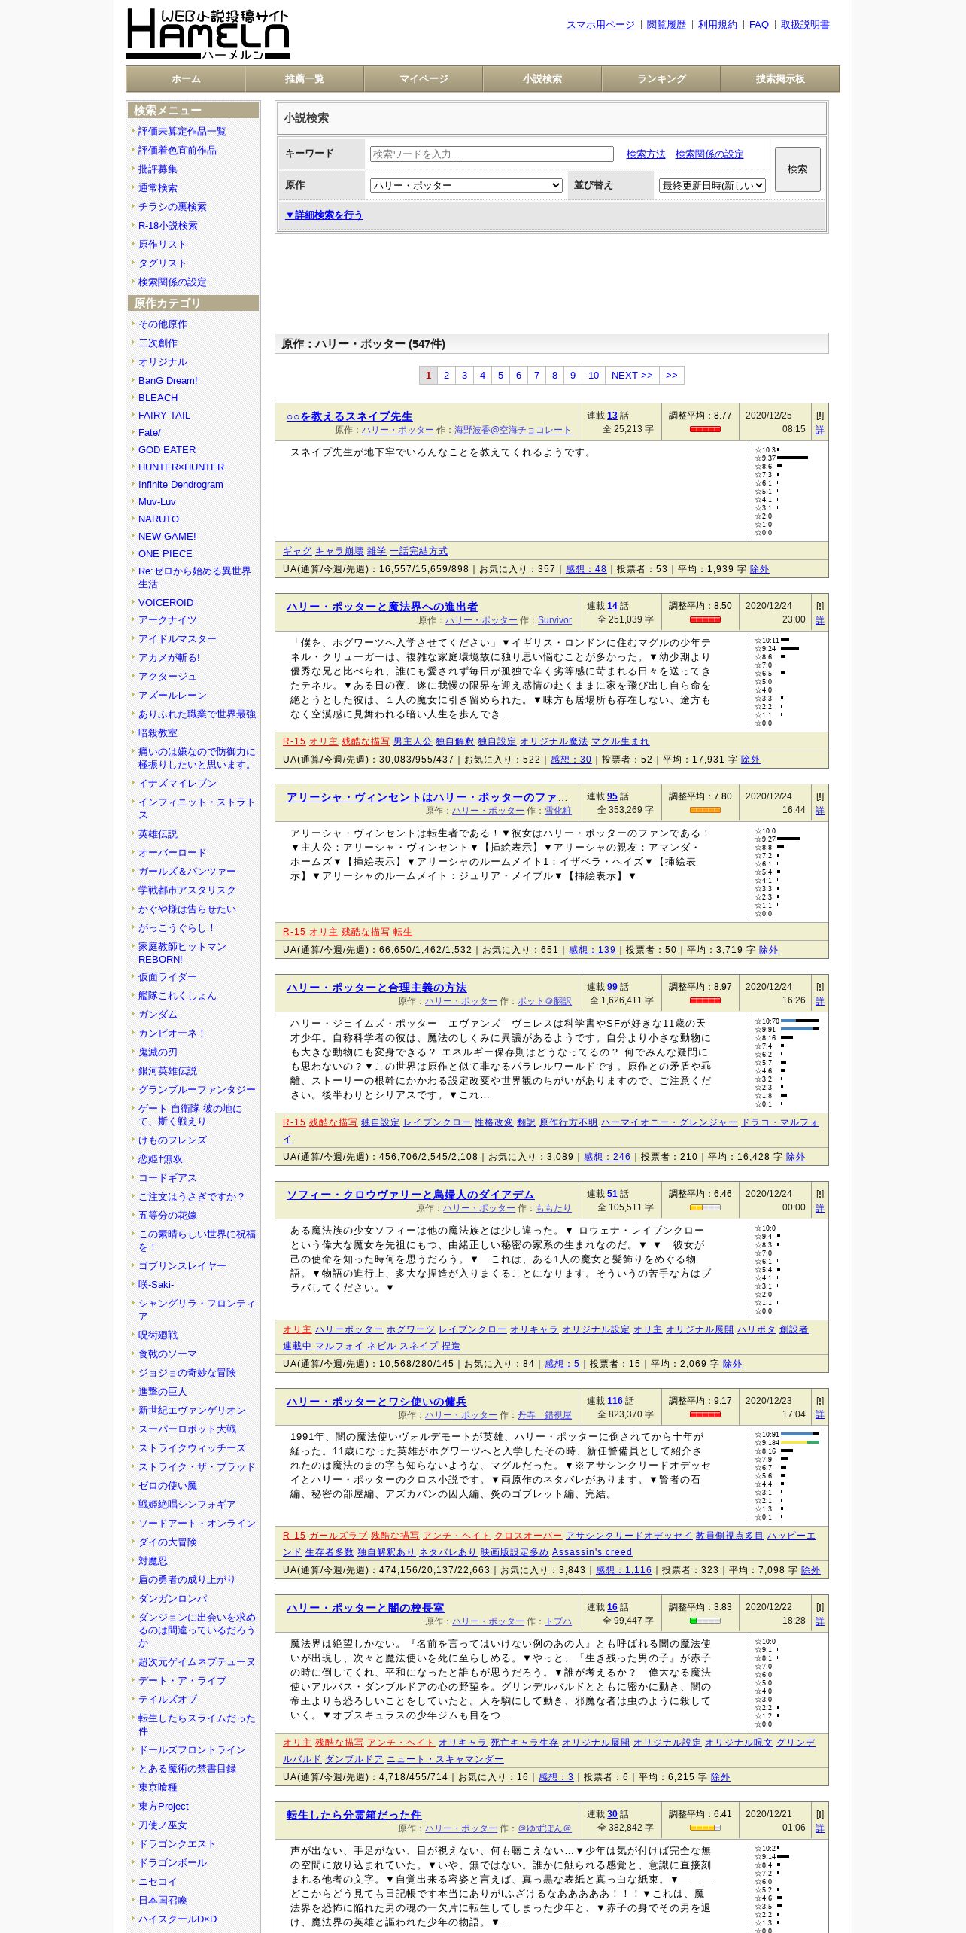Open the マイページ nav tab
The image size is (966, 1933).
point(424,78)
